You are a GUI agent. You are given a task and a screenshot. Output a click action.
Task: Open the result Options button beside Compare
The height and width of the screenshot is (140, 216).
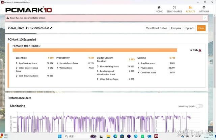coord(190,28)
